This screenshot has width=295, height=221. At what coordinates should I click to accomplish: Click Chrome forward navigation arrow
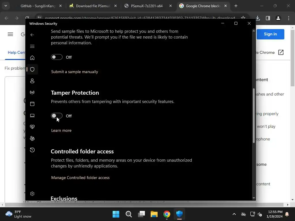(17, 18)
